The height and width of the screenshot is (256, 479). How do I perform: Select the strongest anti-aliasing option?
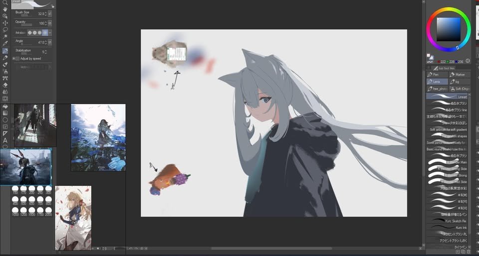point(45,33)
